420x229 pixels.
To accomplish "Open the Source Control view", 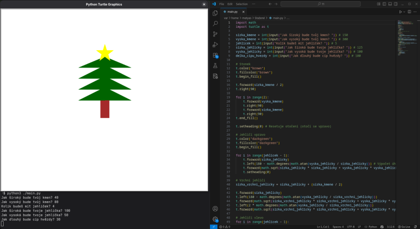I will coord(215,34).
